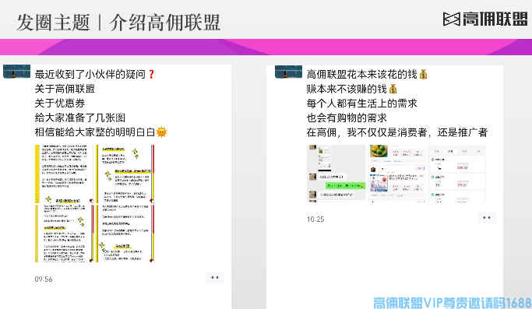
Task: Click the line 给大家准备了几张图
Action: [x=80, y=118]
